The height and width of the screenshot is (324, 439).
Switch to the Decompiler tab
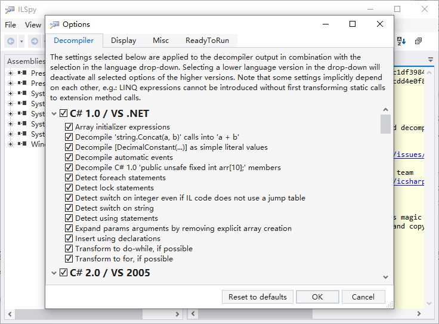[x=74, y=41]
